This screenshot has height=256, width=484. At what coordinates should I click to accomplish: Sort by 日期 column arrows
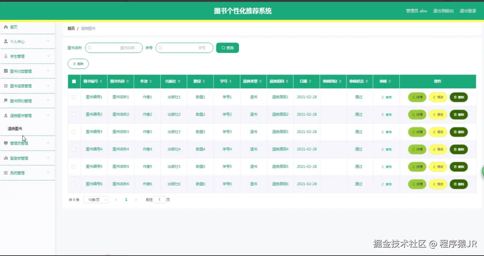(x=310, y=82)
